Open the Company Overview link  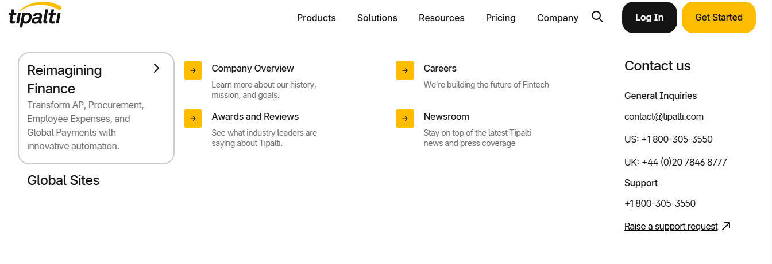pos(252,68)
